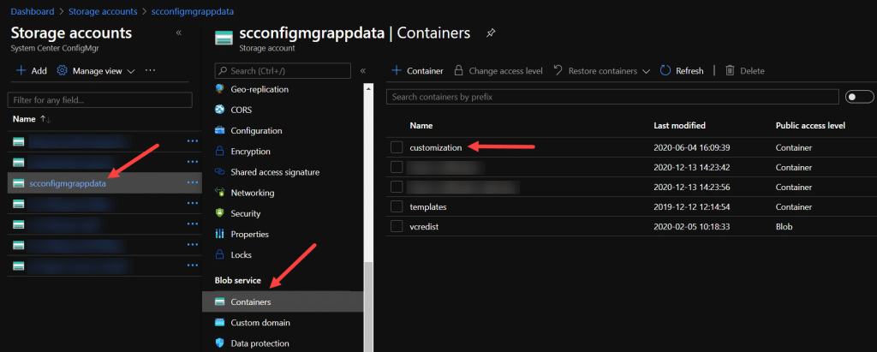The width and height of the screenshot is (877, 352).
Task: Select Networking in the resource menu
Action: [x=253, y=193]
